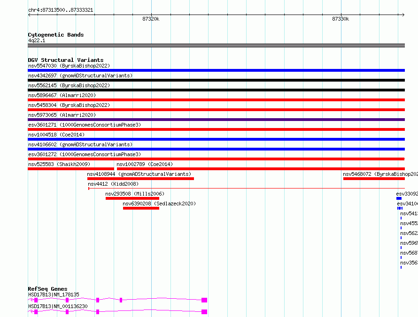Open nsv1004518 (Coe2014) variant label

point(56,135)
